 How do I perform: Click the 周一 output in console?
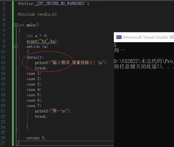tap(119, 50)
